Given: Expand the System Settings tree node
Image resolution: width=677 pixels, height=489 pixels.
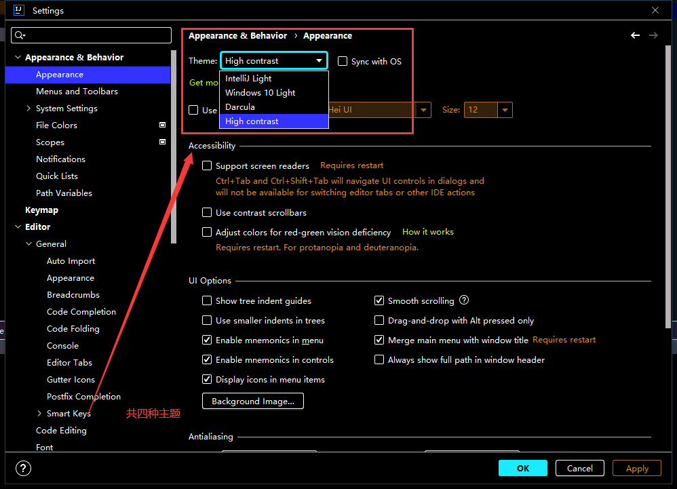Looking at the screenshot, I should click(x=28, y=109).
